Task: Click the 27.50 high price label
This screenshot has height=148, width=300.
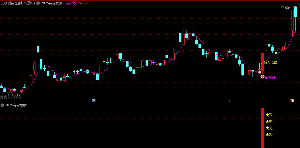Action: pyautogui.click(x=284, y=8)
